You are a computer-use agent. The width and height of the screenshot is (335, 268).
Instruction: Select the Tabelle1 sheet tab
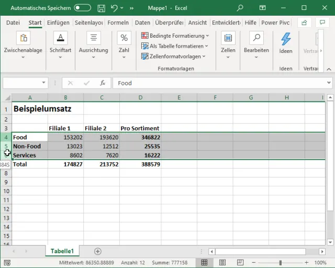[x=62, y=251]
